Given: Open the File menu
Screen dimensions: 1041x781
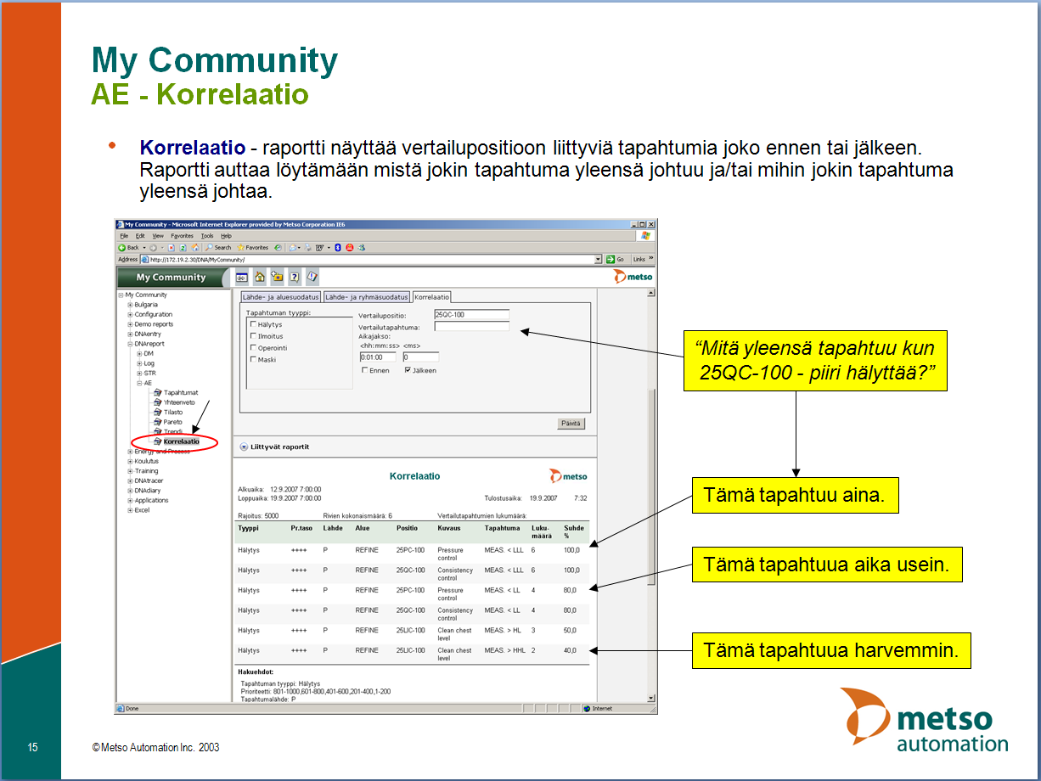Looking at the screenshot, I should pos(124,236).
